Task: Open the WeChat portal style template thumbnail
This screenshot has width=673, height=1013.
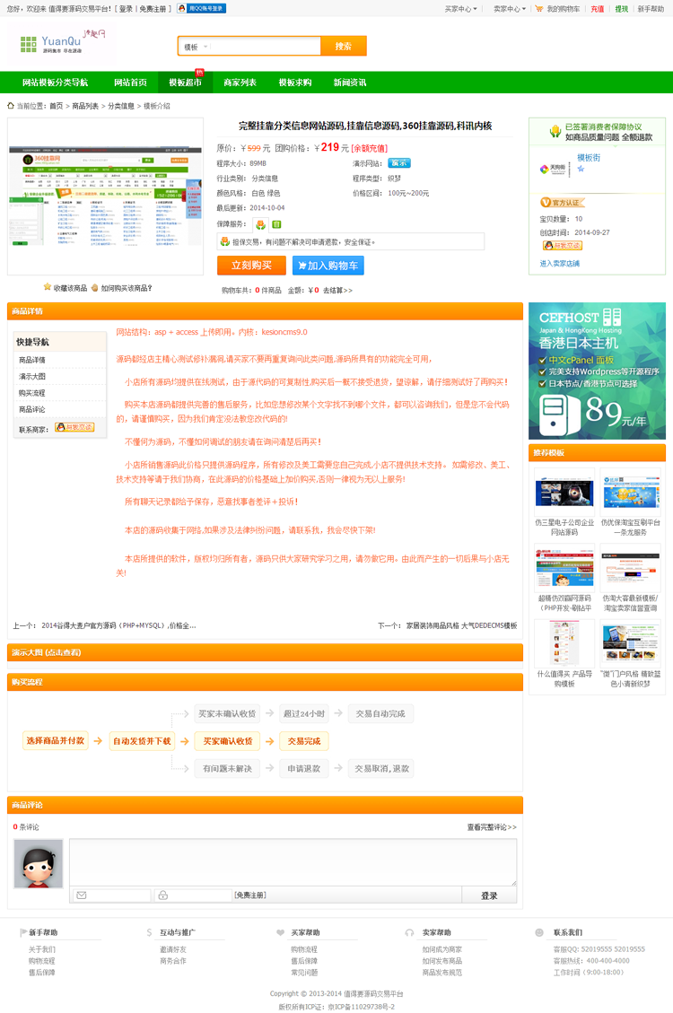Action: tap(630, 643)
